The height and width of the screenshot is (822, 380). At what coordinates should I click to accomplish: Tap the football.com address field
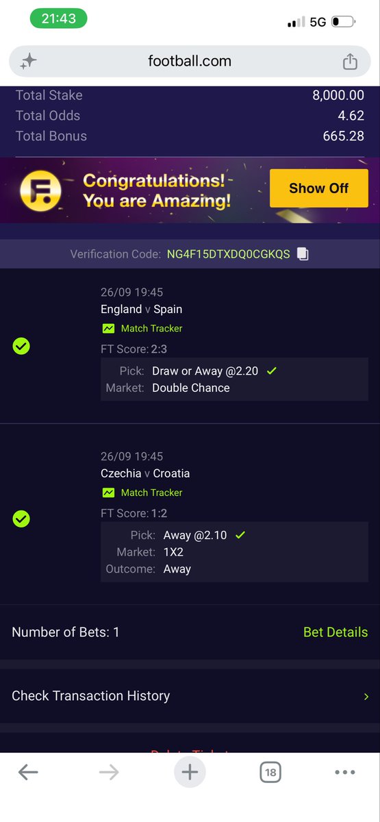[190, 62]
